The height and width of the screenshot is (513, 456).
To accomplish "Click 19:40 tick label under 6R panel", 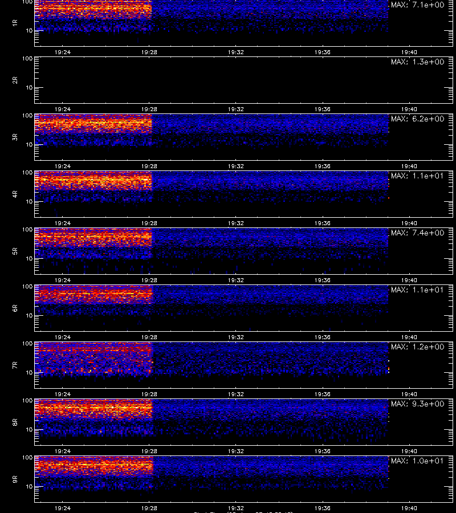I will pos(409,337).
